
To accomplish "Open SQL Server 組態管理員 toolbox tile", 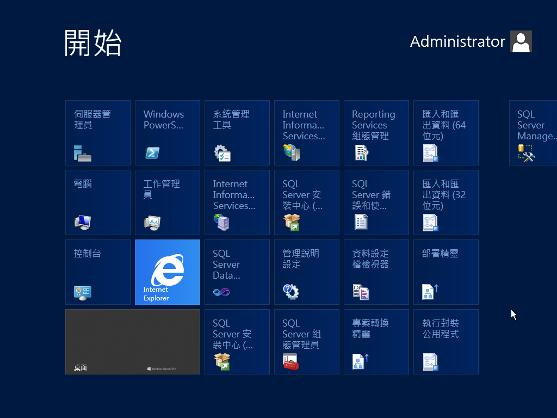I will click(307, 342).
